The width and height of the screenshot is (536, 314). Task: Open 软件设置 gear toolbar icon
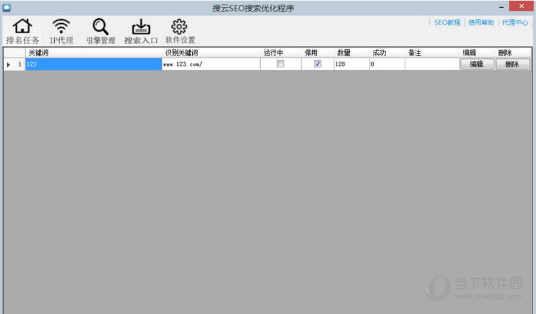point(180,31)
